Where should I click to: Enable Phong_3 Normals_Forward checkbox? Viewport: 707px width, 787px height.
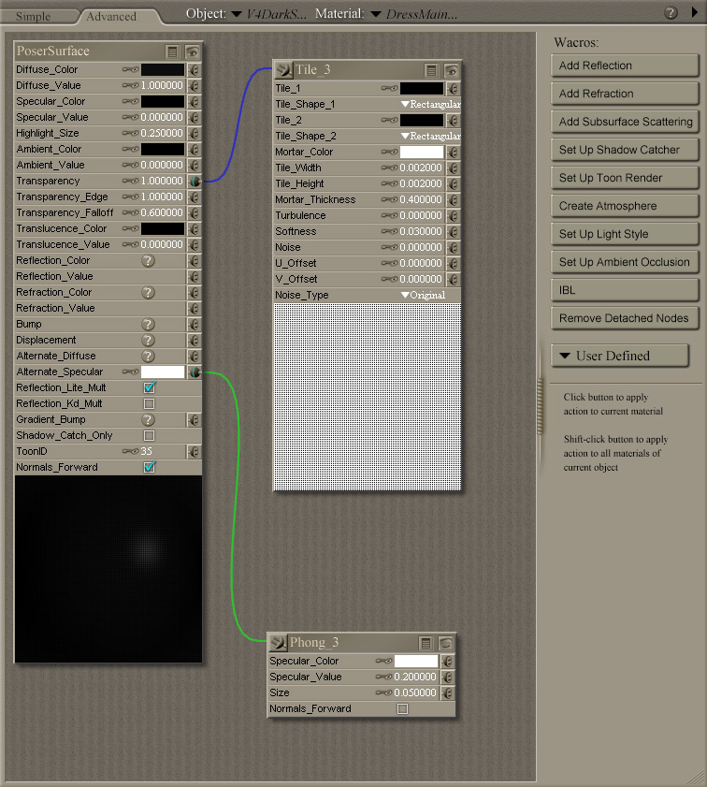click(x=402, y=708)
